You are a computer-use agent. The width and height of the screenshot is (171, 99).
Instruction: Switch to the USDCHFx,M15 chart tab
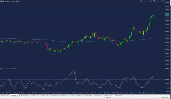35,95
